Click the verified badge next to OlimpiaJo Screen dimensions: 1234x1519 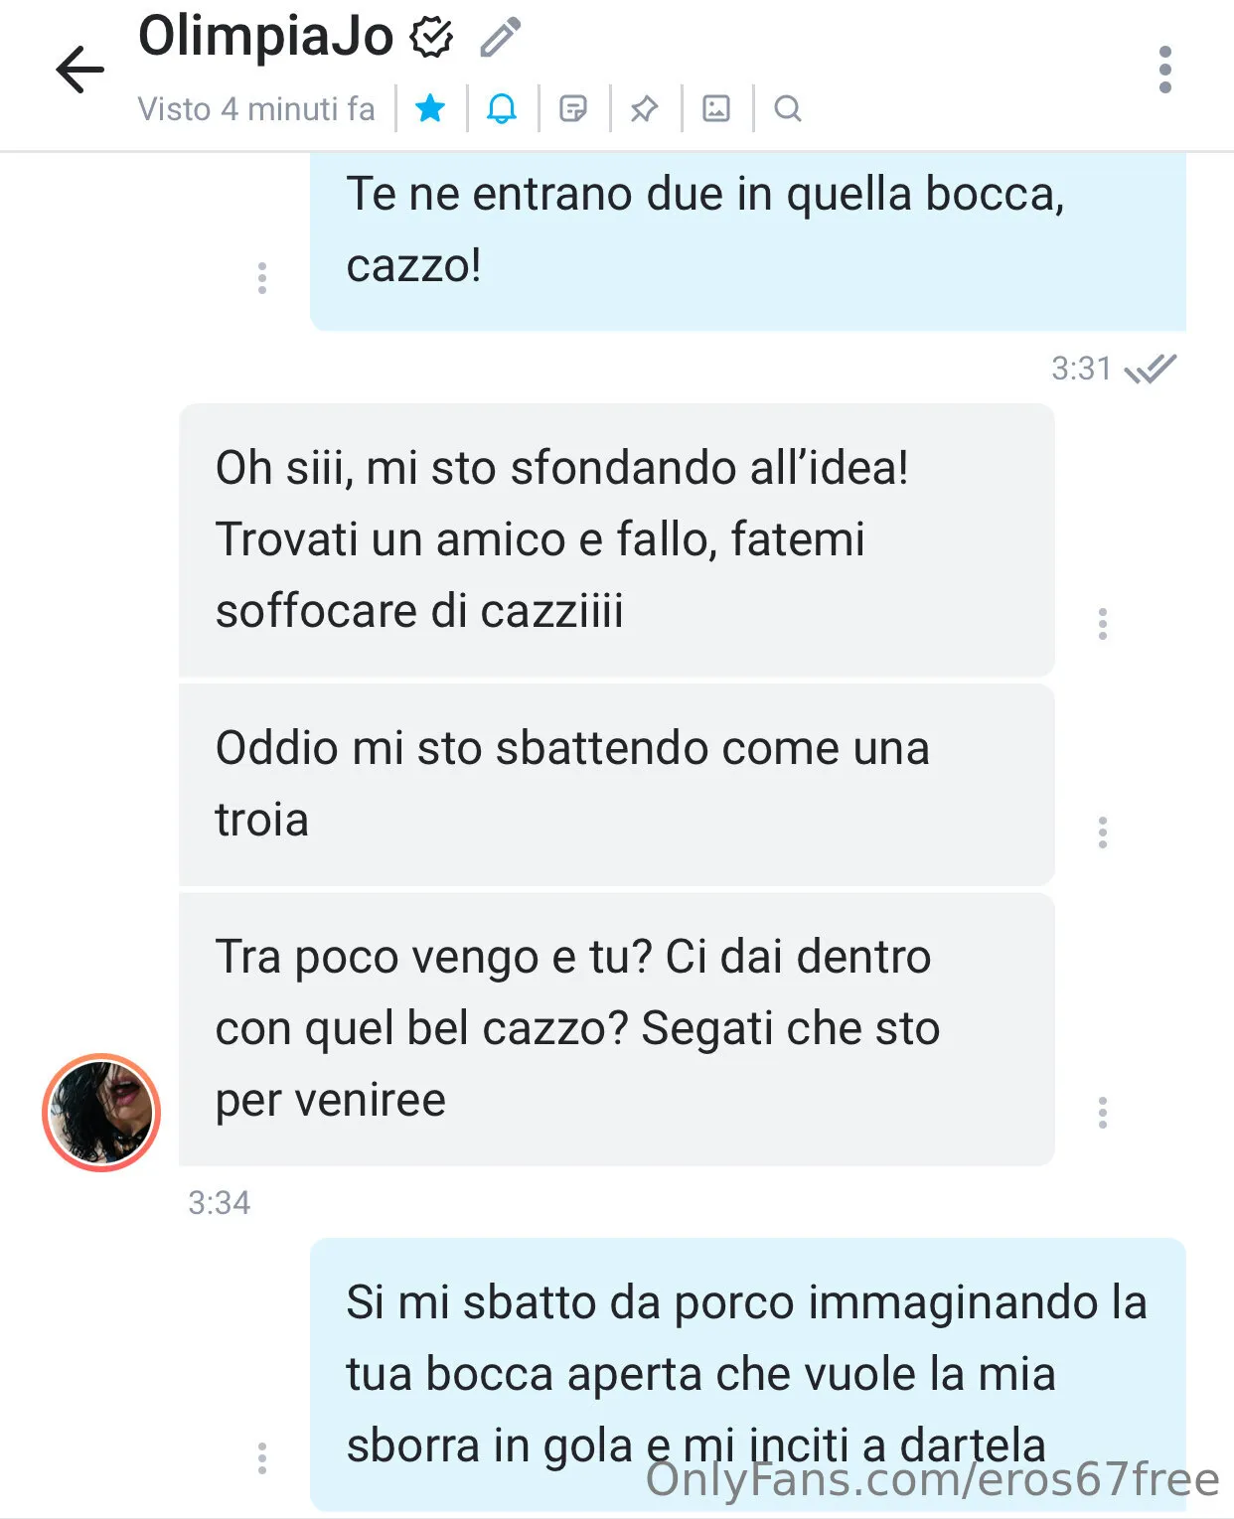pyautogui.click(x=432, y=38)
